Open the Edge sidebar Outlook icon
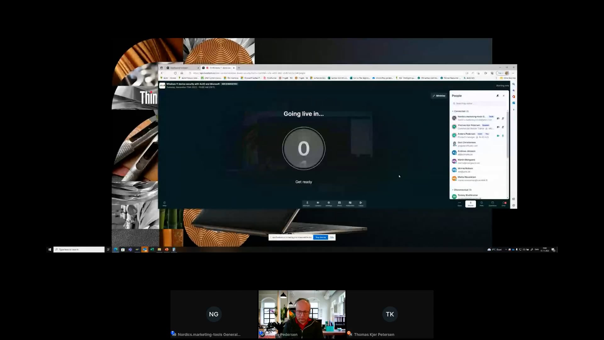Viewport: 604px width, 340px height. point(514,103)
